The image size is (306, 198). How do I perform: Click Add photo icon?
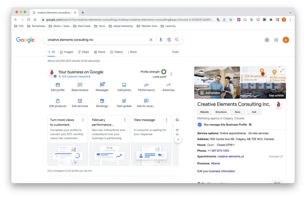pyautogui.click(x=124, y=85)
